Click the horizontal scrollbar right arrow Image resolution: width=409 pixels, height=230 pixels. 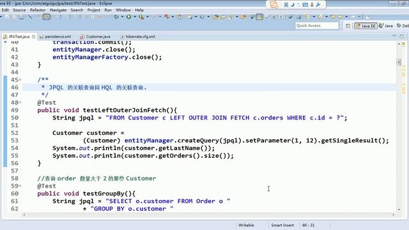click(x=394, y=215)
